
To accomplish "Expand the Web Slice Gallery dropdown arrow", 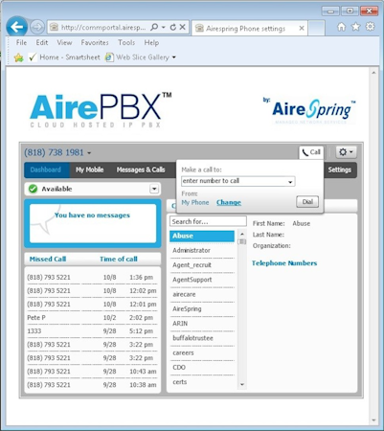I will pyautogui.click(x=174, y=57).
